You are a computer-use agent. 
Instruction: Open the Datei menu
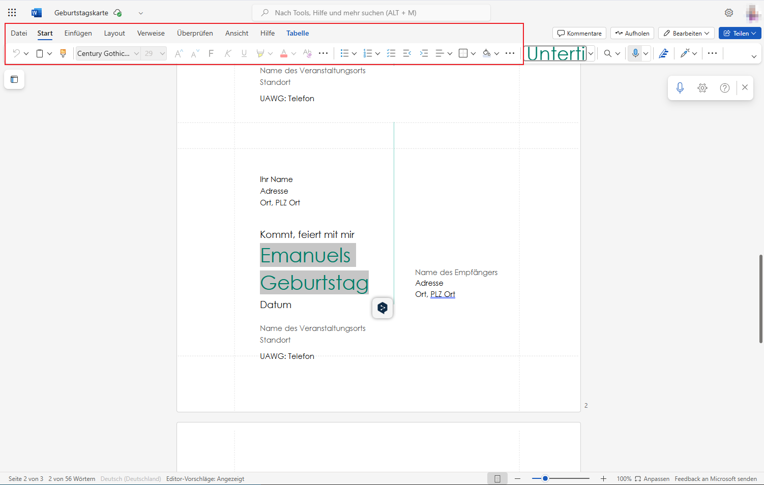(x=19, y=33)
